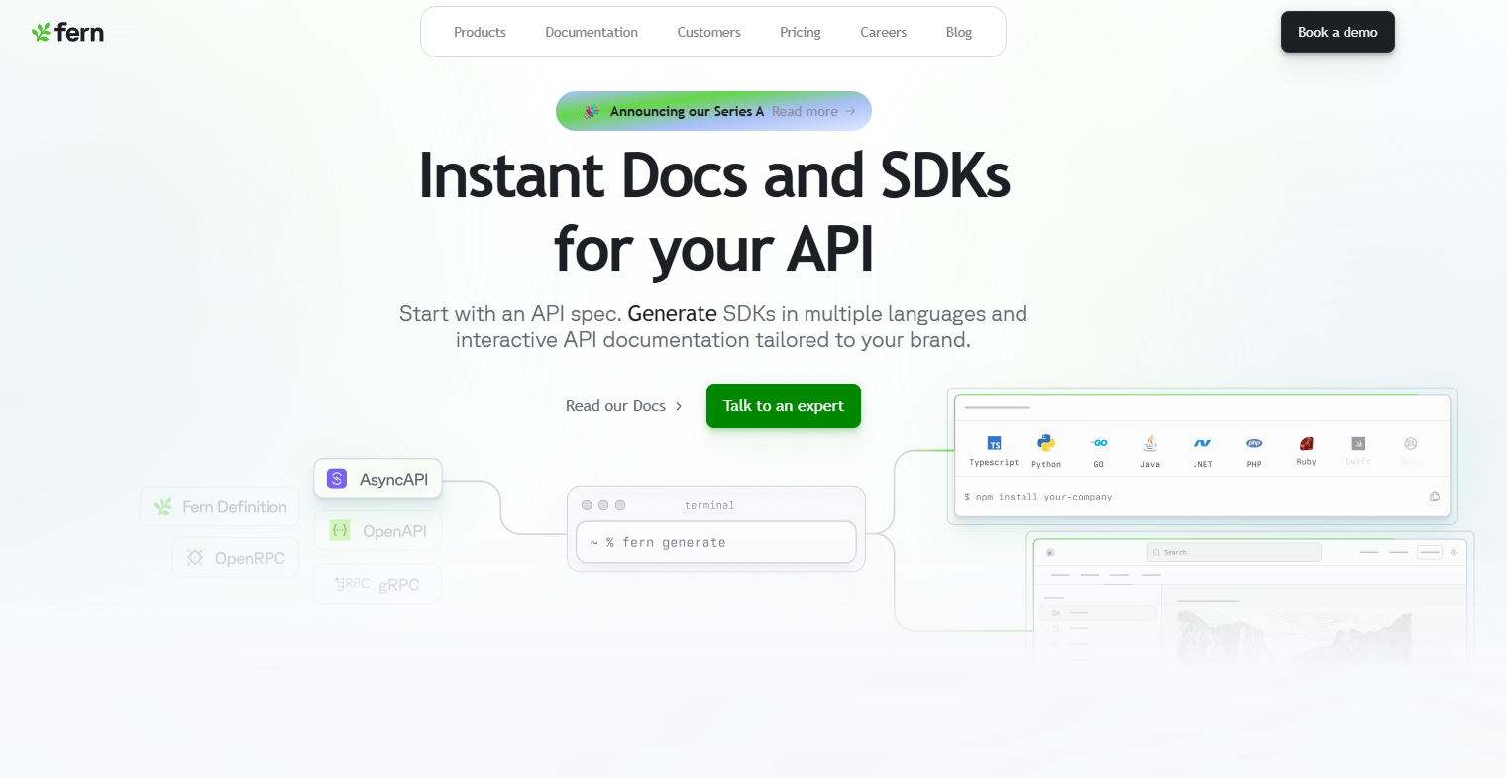Click the Fern logo in header
Screen dimensions: 1507x778
pyautogui.click(x=67, y=32)
